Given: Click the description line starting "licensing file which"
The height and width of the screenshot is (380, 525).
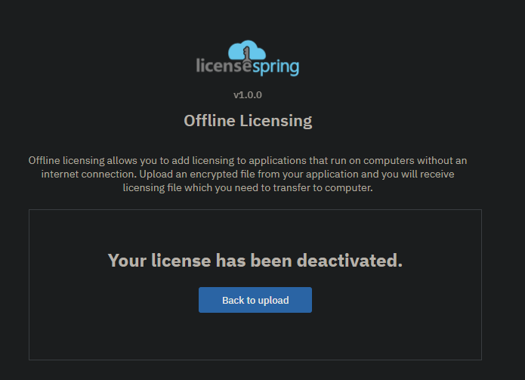Looking at the screenshot, I should (x=248, y=188).
